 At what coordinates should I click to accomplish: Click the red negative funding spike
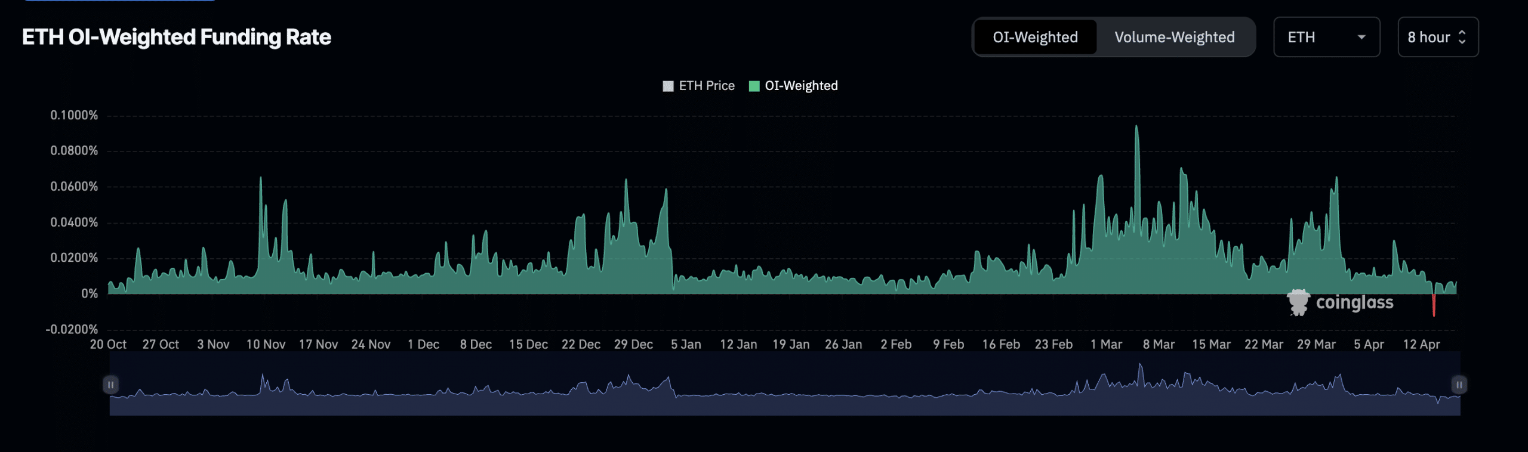click(x=1434, y=305)
